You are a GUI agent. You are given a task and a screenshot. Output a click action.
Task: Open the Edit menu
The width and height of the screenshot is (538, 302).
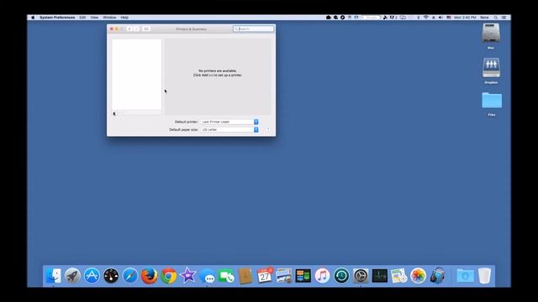pos(82,18)
